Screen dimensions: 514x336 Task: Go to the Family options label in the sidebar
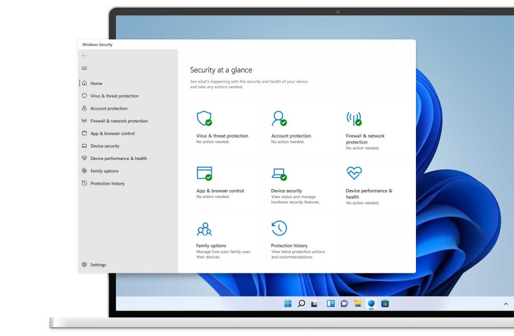(x=104, y=171)
